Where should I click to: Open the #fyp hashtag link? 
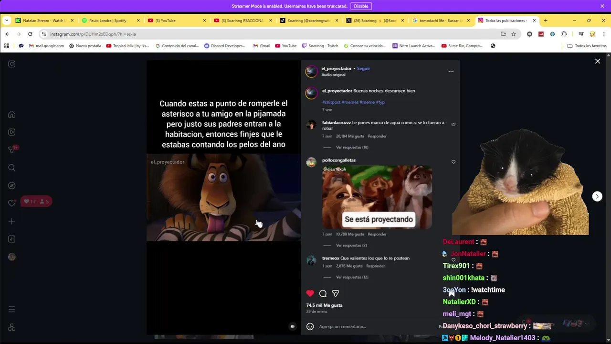pos(380,102)
